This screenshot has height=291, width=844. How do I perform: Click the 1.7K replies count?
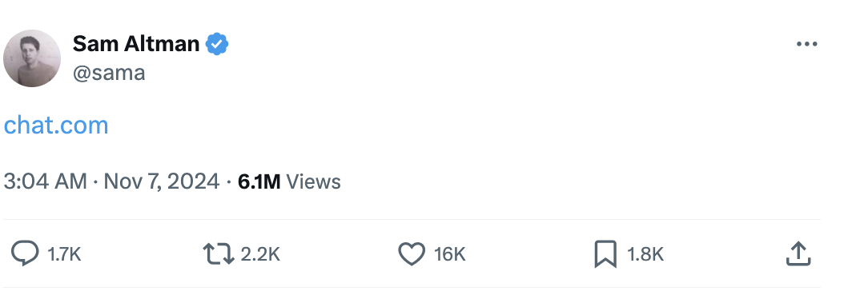[64, 254]
